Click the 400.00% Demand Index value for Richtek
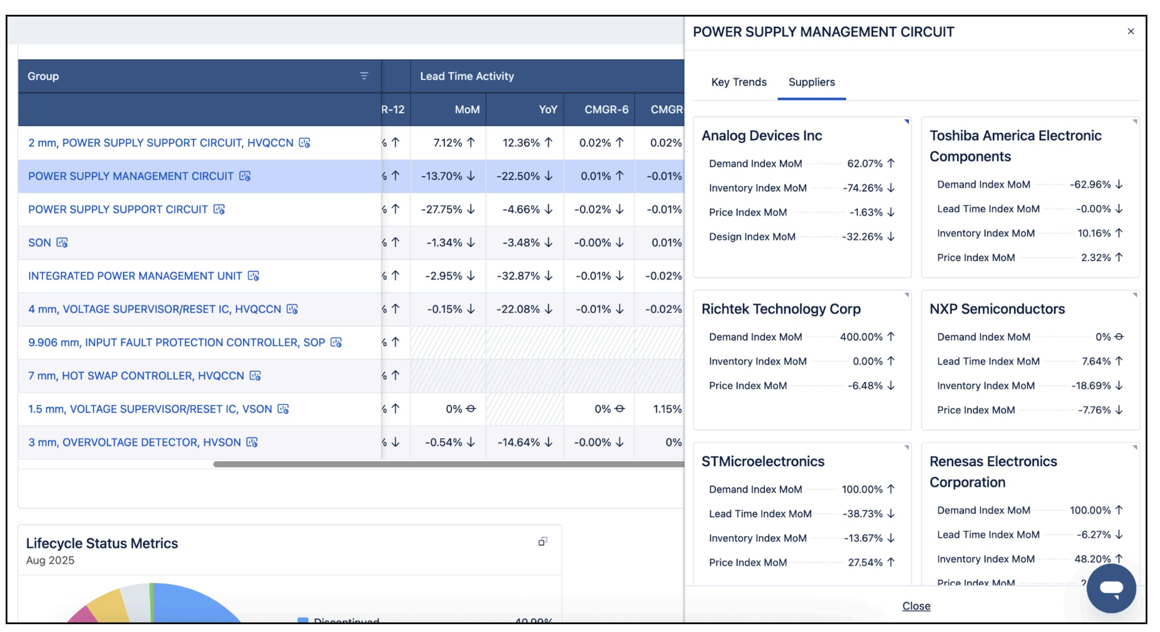This screenshot has height=632, width=1160. click(862, 337)
